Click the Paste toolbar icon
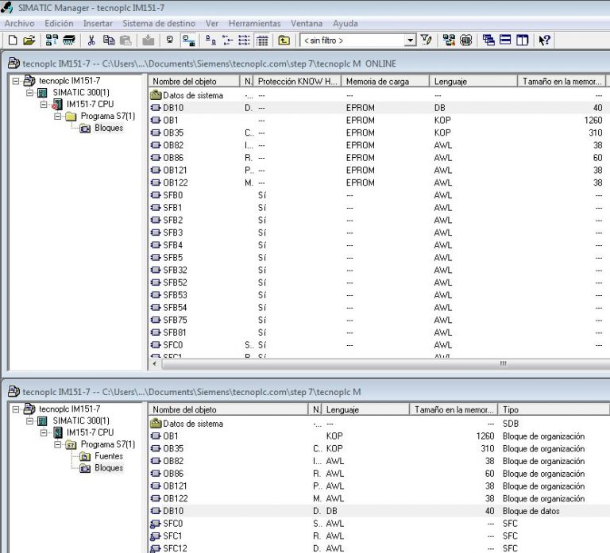This screenshot has width=610, height=553. pyautogui.click(x=125, y=40)
